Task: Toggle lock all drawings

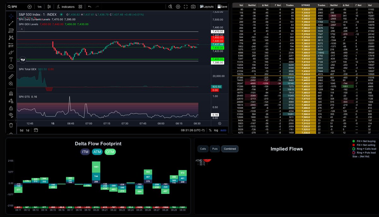Action: (x=11, y=108)
